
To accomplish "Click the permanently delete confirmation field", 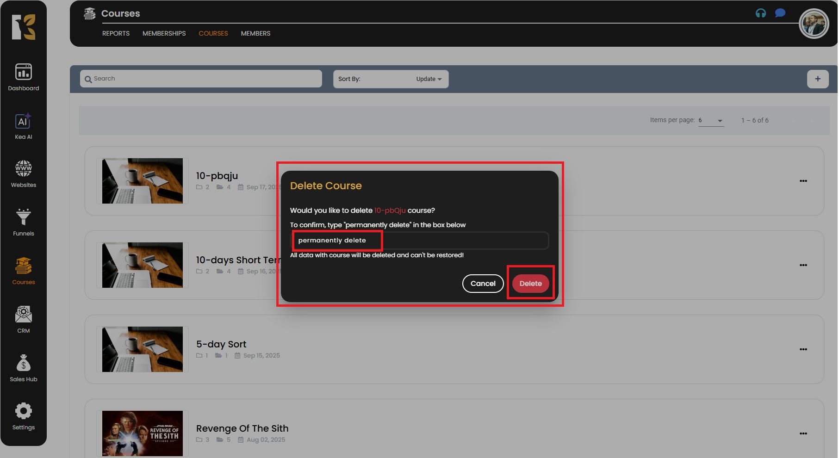I will [x=419, y=241].
